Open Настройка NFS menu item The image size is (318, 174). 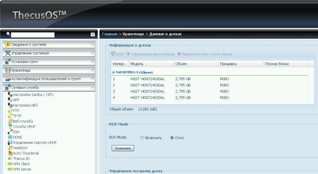click(x=25, y=105)
